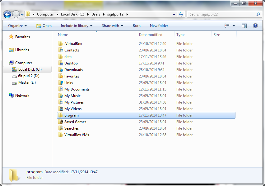Click the 31/10/2014 14:58 date of My Pictures
Screen dimensions: 265x186
point(153,102)
